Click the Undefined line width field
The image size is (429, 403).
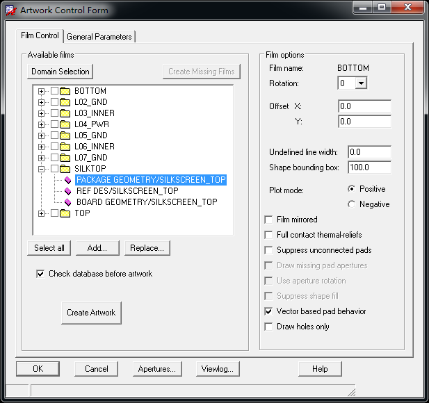click(369, 152)
